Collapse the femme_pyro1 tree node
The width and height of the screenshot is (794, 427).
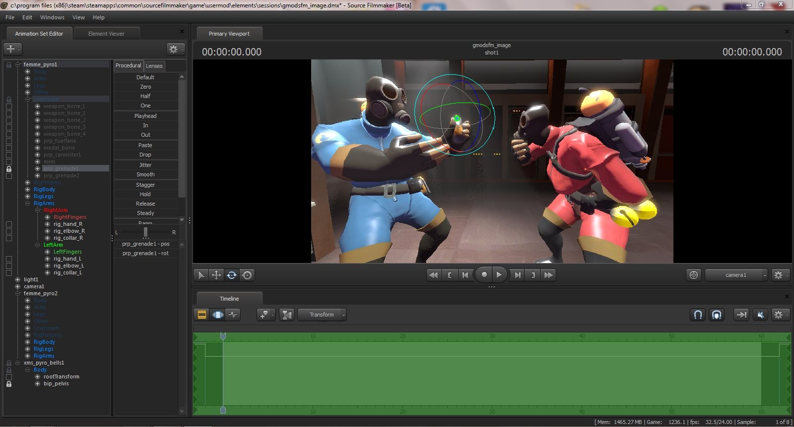click(x=18, y=64)
